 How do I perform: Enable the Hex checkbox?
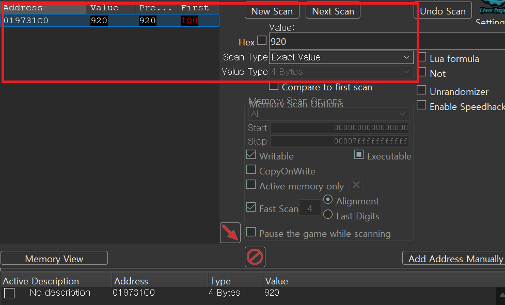tap(262, 41)
